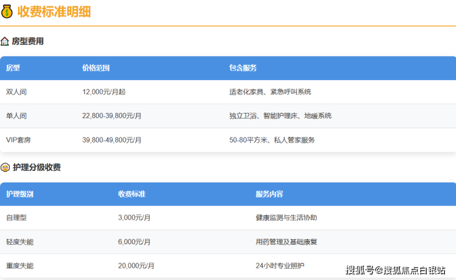The image size is (456, 280).
Task: Click the 房型 column header
Action: pos(13,68)
